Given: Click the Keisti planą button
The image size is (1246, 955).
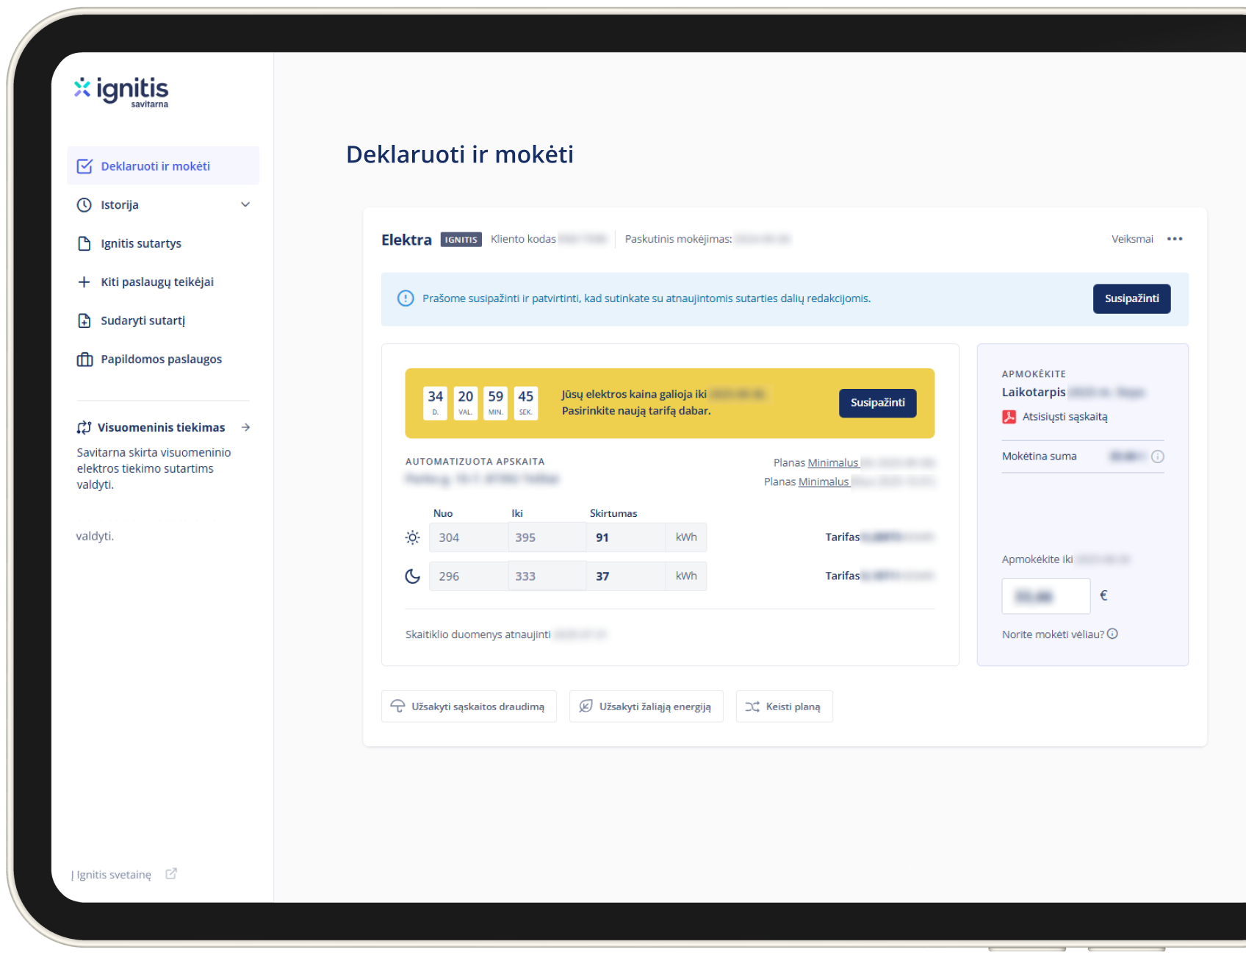Looking at the screenshot, I should click(784, 707).
